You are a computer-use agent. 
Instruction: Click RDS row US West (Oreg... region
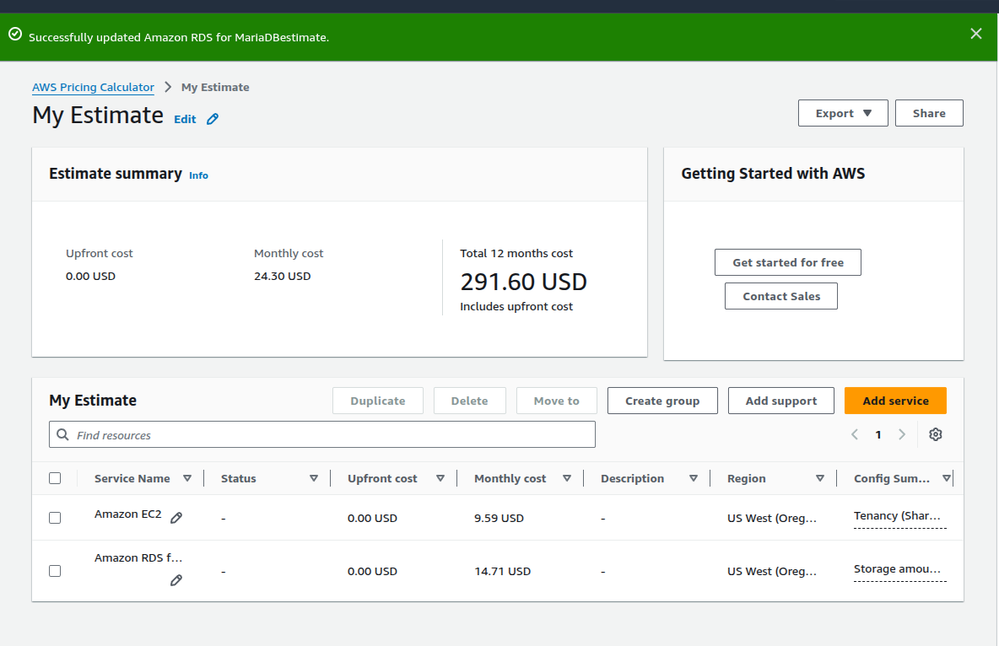771,572
